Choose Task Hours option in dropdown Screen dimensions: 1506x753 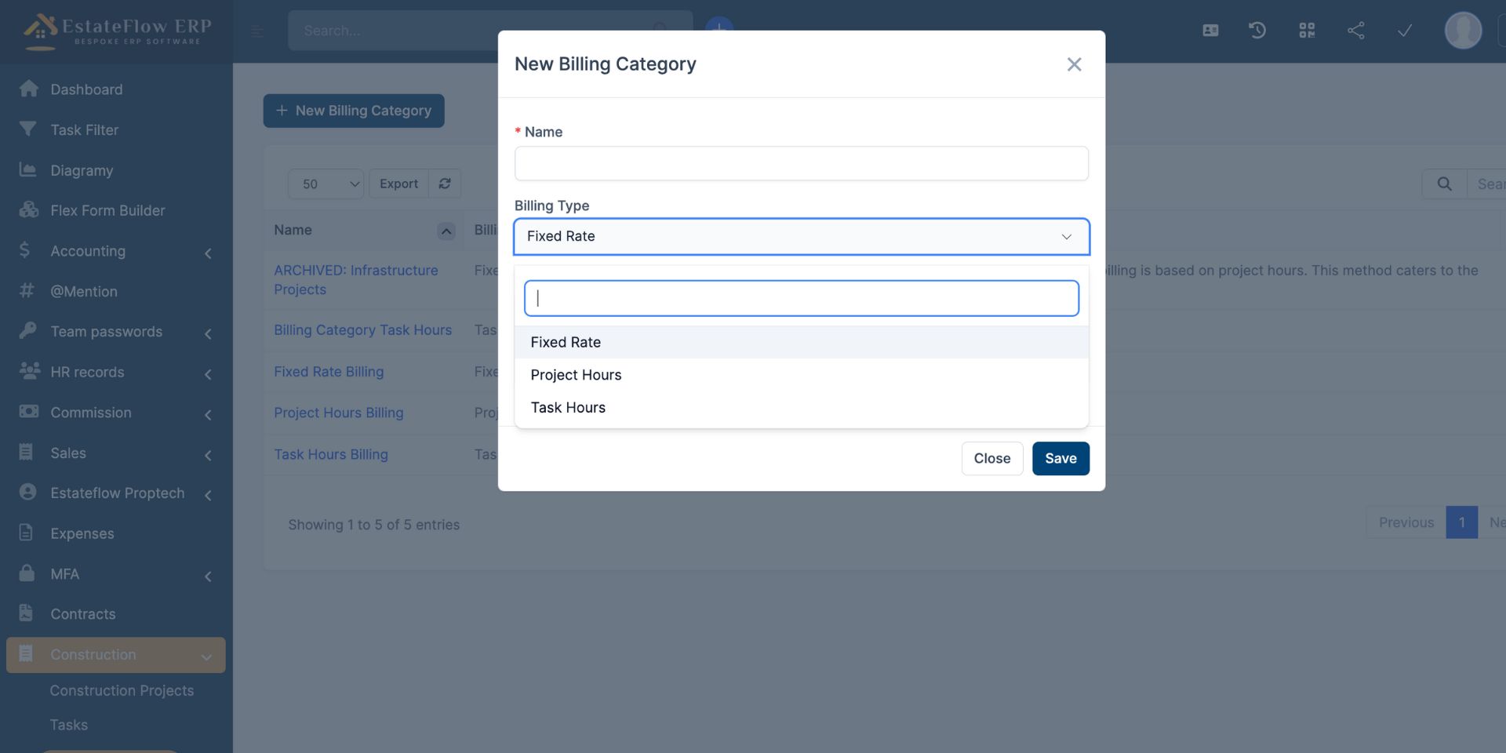pos(568,408)
